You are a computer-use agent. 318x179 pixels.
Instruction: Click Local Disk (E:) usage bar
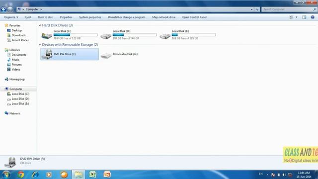194,35
